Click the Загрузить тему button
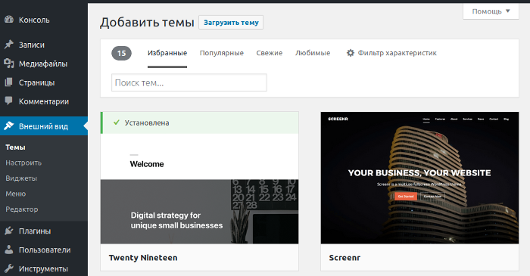 pyautogui.click(x=231, y=22)
